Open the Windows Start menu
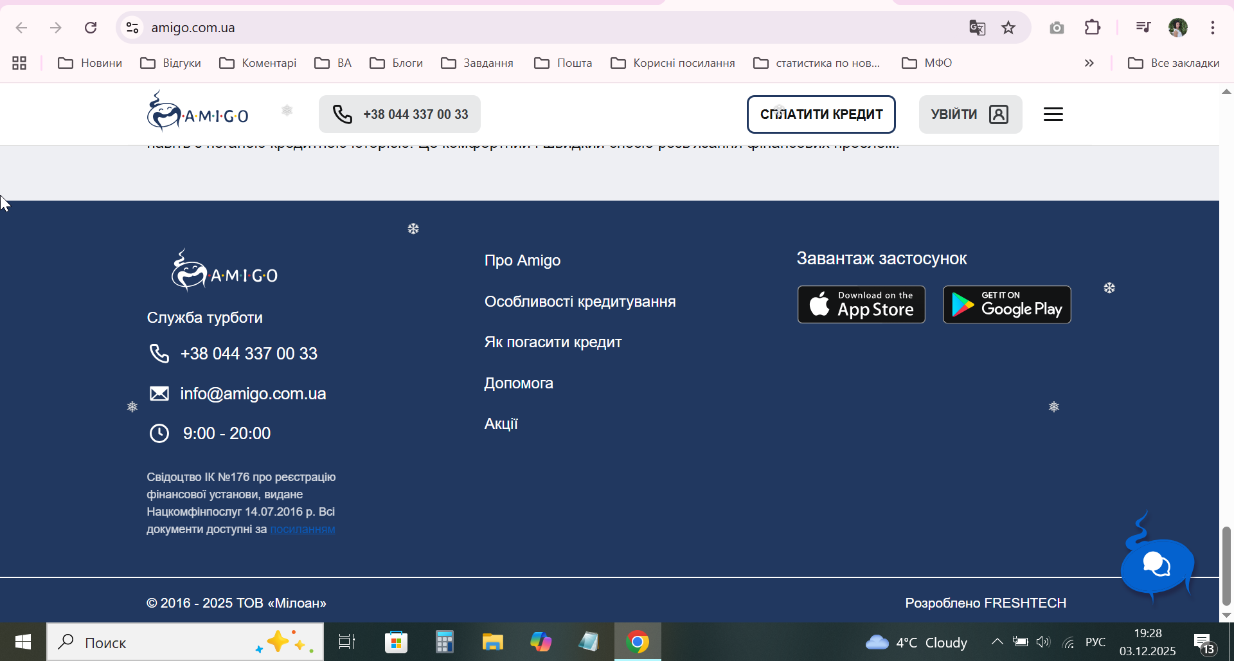The height and width of the screenshot is (661, 1234). [x=23, y=642]
